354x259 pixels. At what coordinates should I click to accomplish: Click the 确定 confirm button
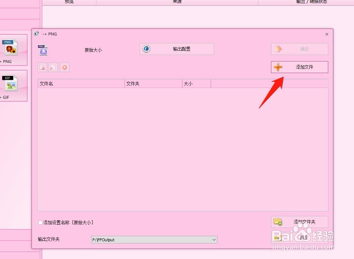(300, 49)
